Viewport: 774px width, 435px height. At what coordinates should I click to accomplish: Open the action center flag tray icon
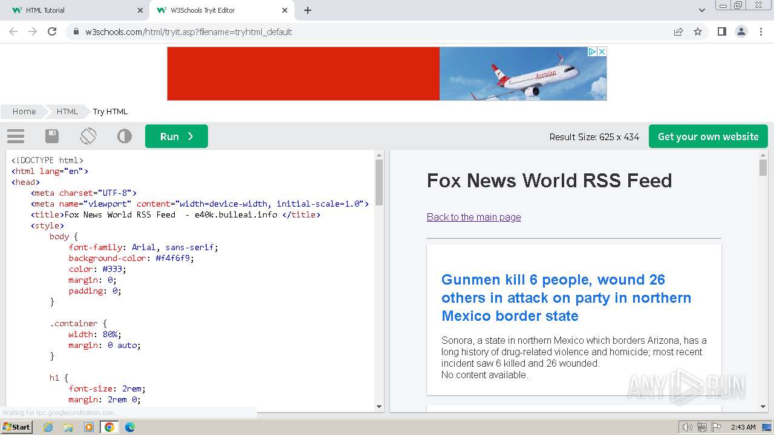pos(717,427)
